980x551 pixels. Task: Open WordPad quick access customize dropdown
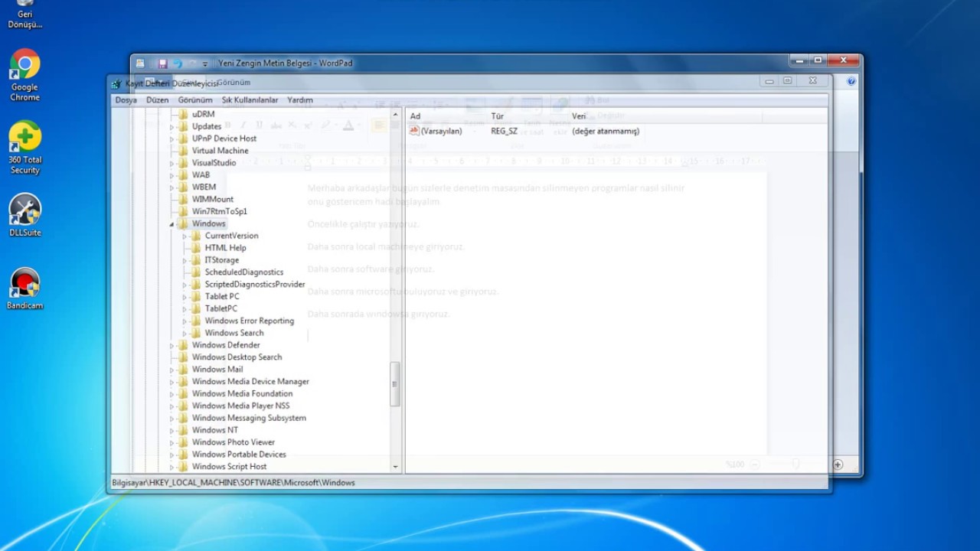pos(205,64)
